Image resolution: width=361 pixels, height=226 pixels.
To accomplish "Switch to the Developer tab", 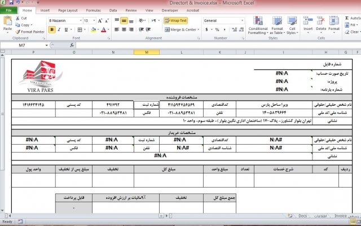I will point(170,10).
